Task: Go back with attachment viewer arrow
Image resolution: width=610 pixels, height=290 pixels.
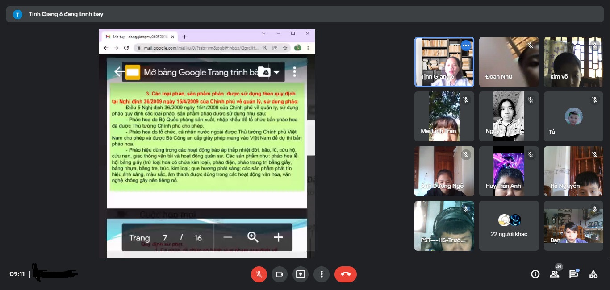Action: click(118, 71)
